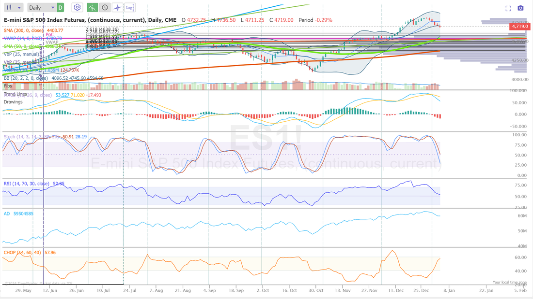
Task: Click the 24. Jul date label
Action: point(129,290)
